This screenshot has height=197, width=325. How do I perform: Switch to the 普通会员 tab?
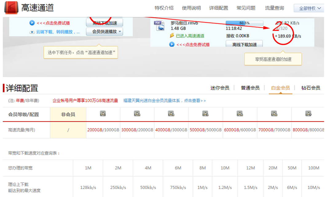250,88
